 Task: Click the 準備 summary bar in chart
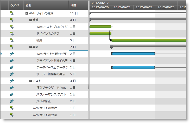pyautogui.click(x=138, y=19)
